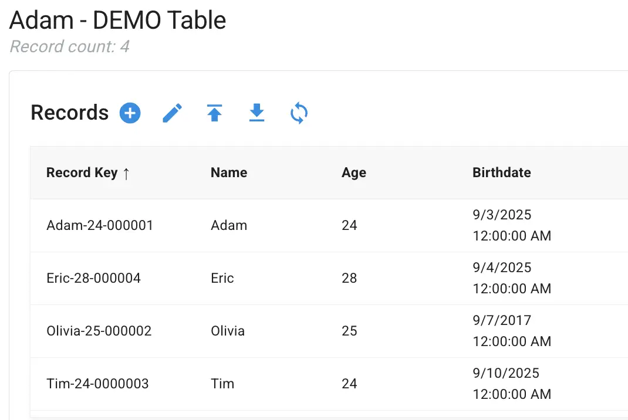Refresh the records list
This screenshot has height=420, width=628.
[x=299, y=113]
